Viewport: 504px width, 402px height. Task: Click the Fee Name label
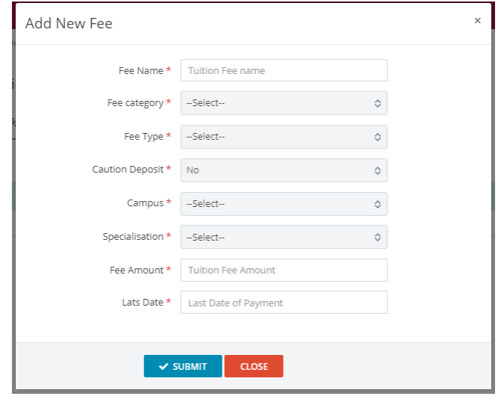click(141, 70)
